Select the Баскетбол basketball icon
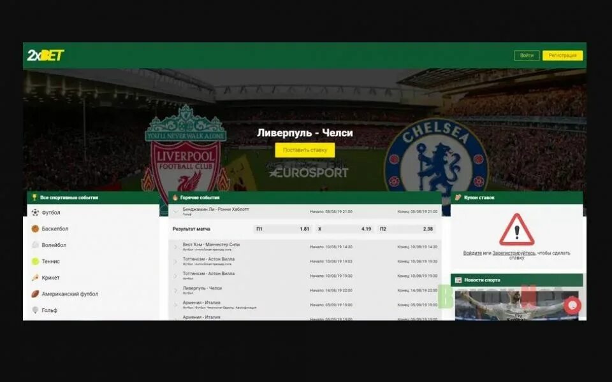Image resolution: width=612 pixels, height=382 pixels. [35, 229]
